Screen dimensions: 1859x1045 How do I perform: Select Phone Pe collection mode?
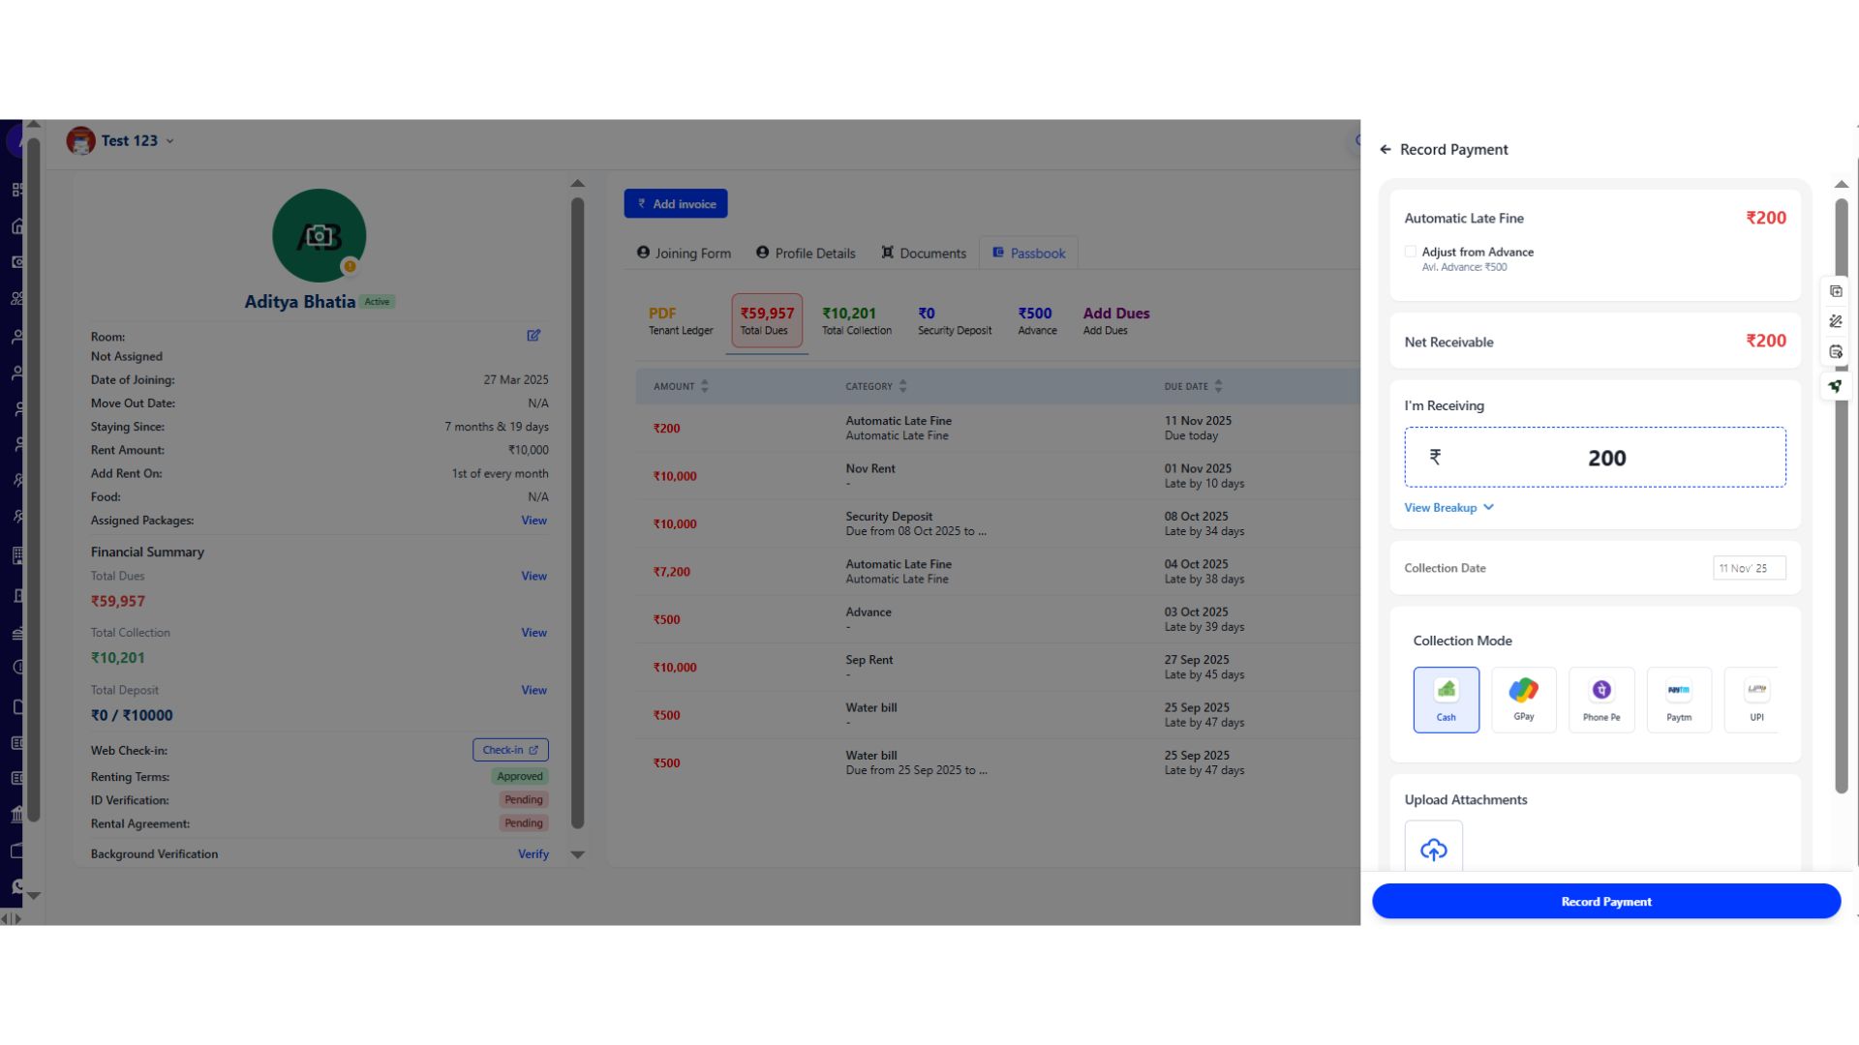1600,699
